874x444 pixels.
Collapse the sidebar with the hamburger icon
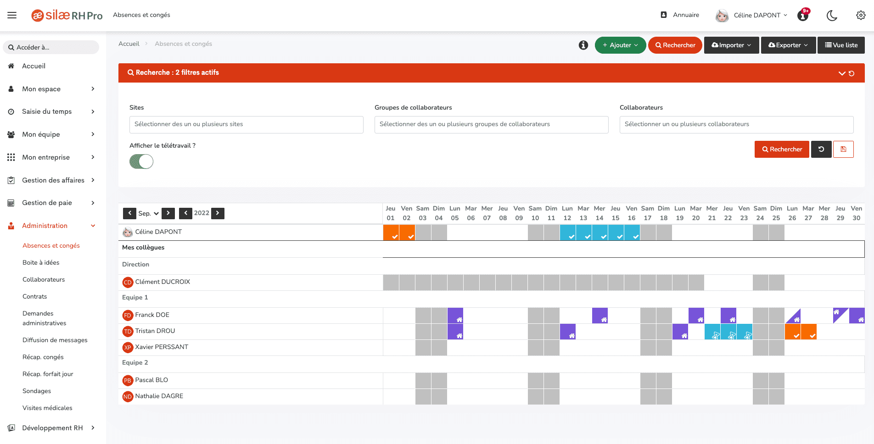[12, 15]
